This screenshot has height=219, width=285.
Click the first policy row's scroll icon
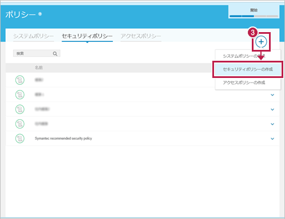(x=20, y=80)
